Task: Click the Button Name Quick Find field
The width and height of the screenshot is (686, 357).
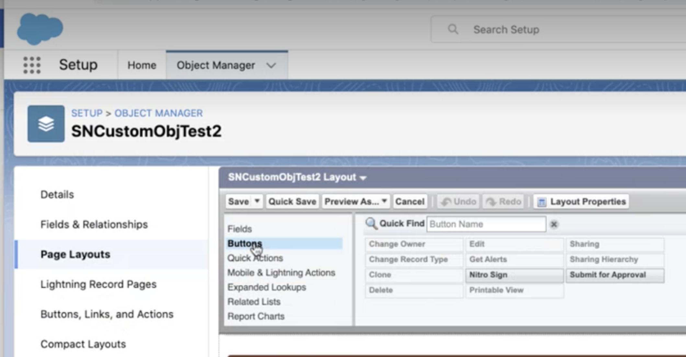Action: coord(486,224)
